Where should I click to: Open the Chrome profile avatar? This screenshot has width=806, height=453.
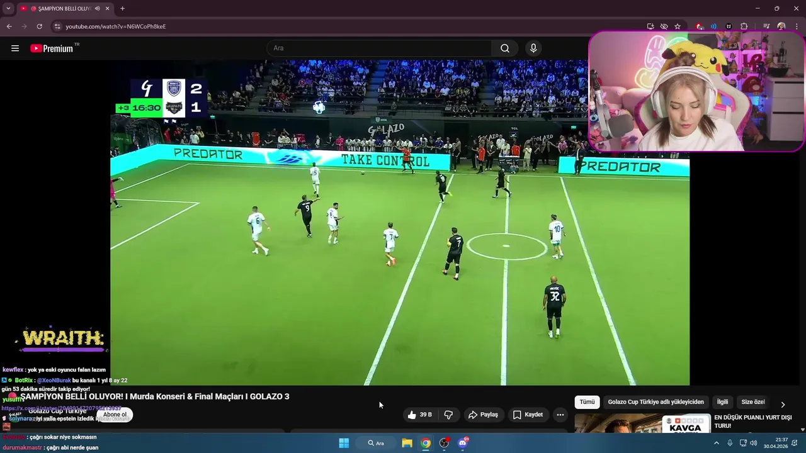tap(781, 26)
